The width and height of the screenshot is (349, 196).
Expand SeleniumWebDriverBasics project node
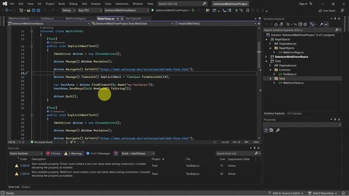point(267,57)
